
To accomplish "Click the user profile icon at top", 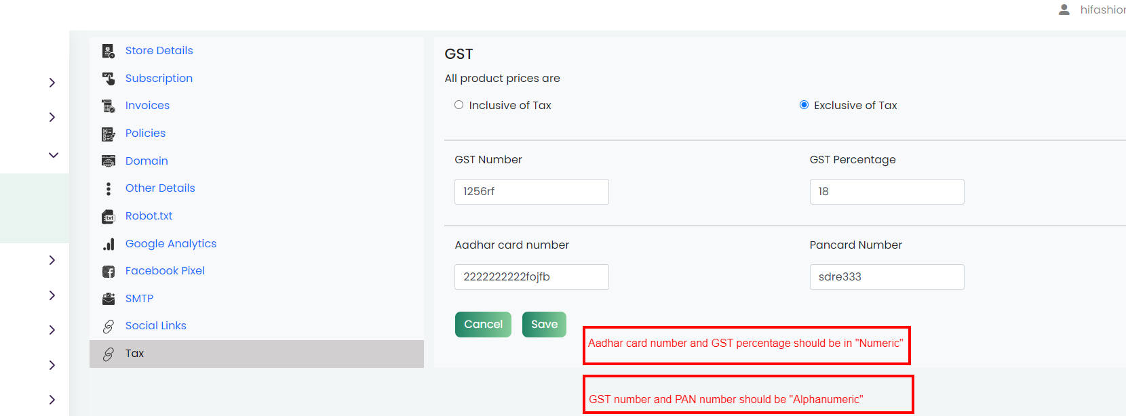I will pos(1064,9).
